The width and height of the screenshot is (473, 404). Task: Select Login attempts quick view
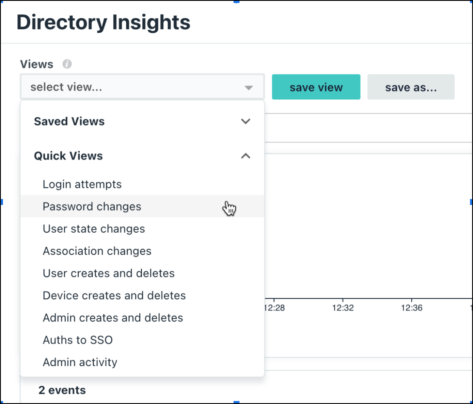[82, 185]
